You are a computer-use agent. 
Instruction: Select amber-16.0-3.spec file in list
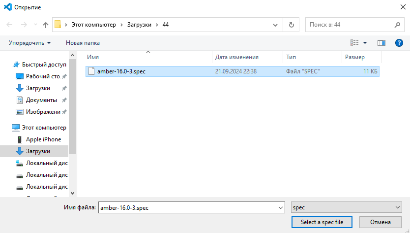tap(121, 71)
